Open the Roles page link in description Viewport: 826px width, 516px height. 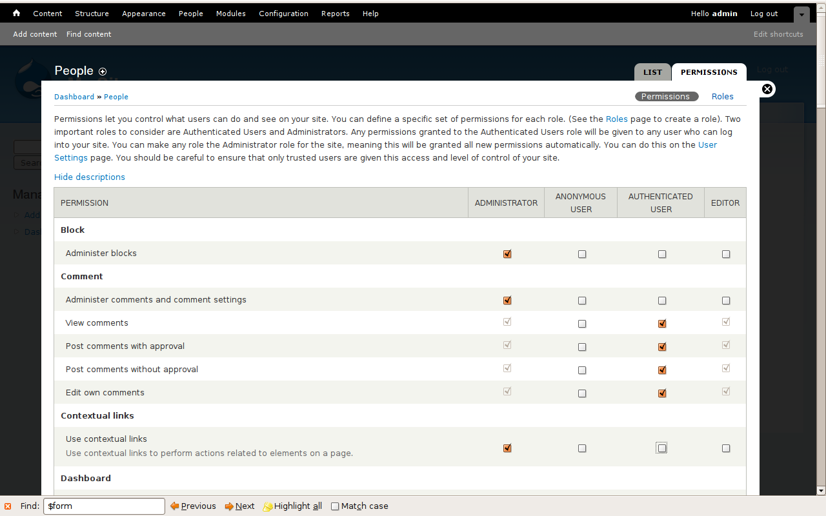pos(617,119)
